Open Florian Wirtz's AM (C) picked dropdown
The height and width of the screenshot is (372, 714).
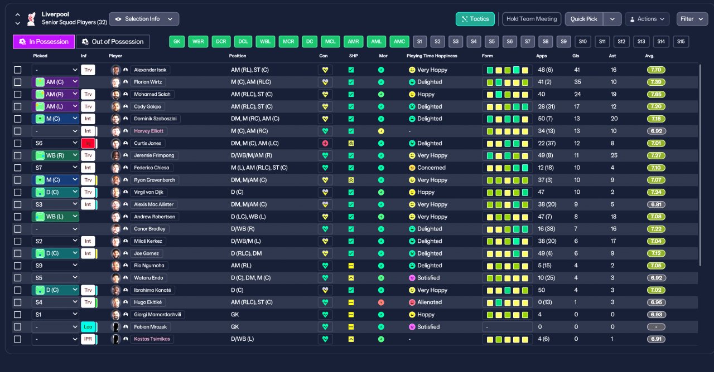click(55, 82)
